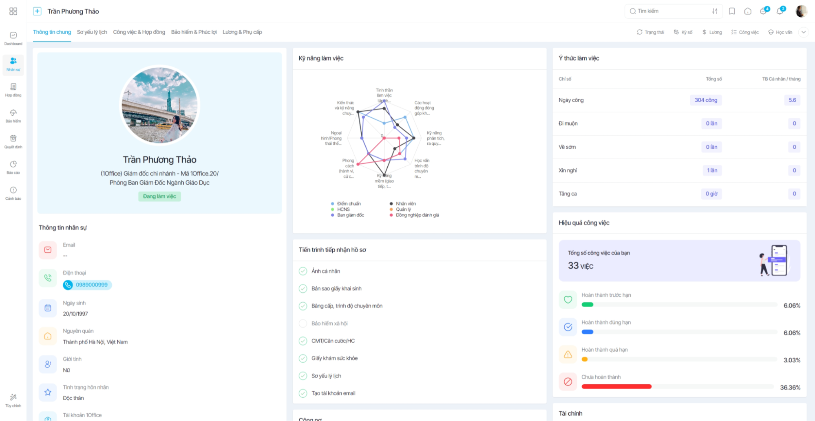815x421 pixels.
Task: Open the Dashboard sidebar icon
Action: tap(13, 38)
